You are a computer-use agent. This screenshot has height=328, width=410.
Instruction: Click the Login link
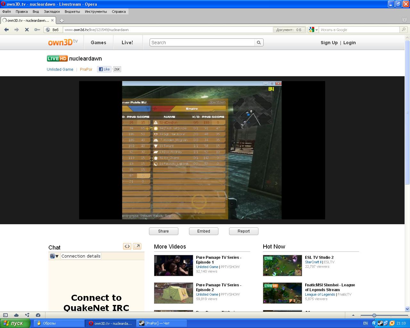click(349, 43)
